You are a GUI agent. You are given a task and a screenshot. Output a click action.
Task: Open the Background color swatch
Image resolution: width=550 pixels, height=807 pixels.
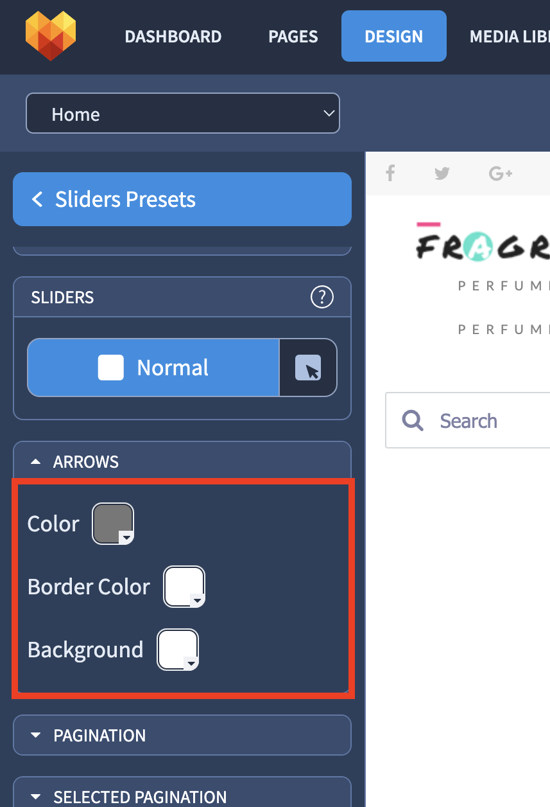pyautogui.click(x=178, y=650)
